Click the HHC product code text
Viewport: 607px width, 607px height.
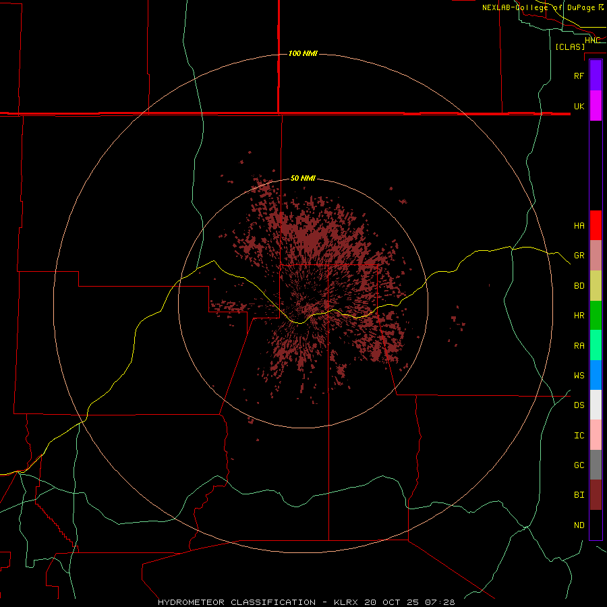click(x=592, y=40)
